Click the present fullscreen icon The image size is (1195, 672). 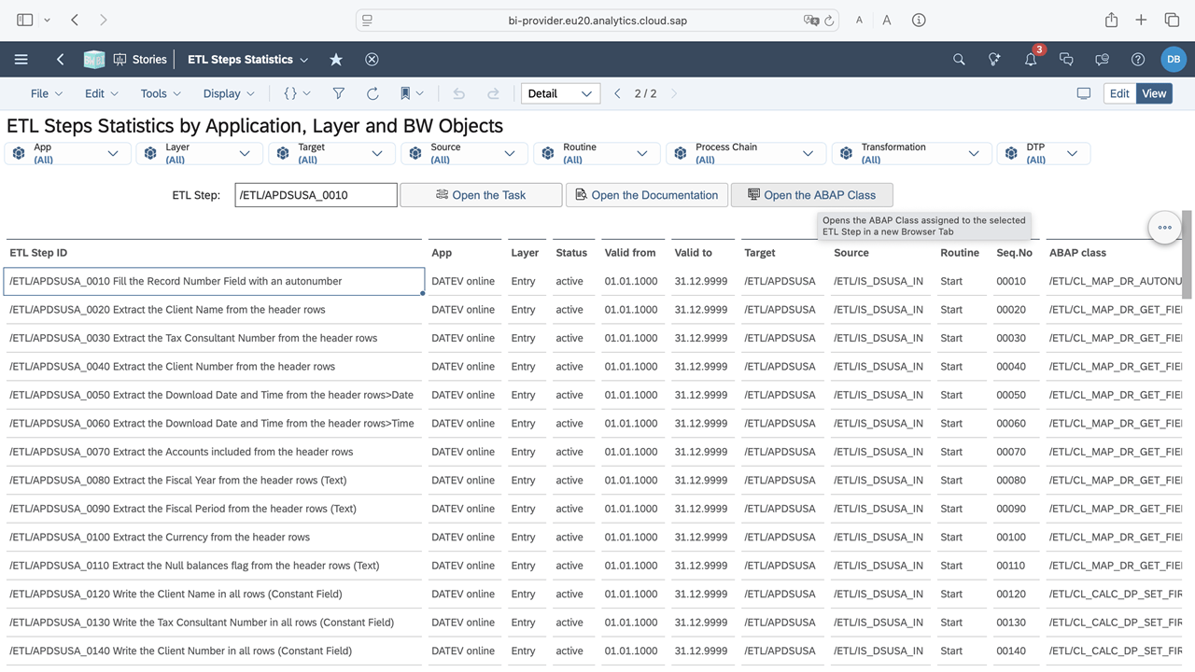(1084, 93)
